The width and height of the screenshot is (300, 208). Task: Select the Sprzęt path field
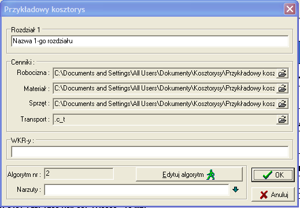click(x=165, y=104)
